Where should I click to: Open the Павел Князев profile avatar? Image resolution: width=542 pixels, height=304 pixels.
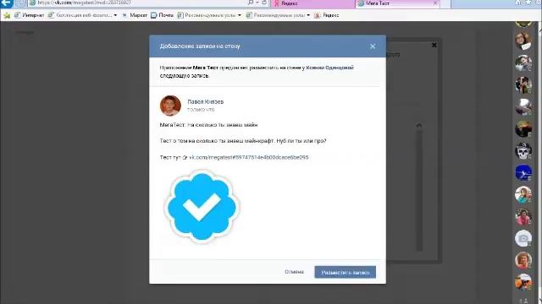(170, 106)
